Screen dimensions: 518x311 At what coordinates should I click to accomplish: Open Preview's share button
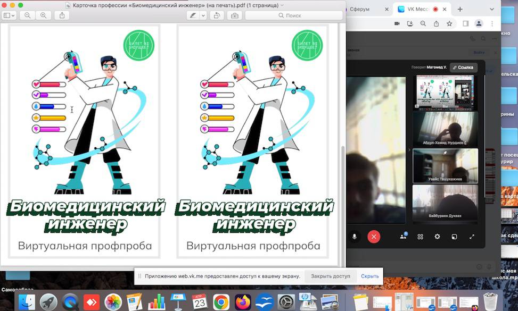click(62, 15)
